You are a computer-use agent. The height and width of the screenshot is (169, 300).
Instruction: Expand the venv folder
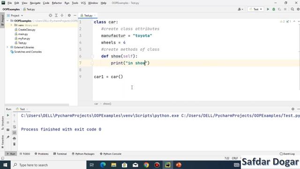point(11,25)
